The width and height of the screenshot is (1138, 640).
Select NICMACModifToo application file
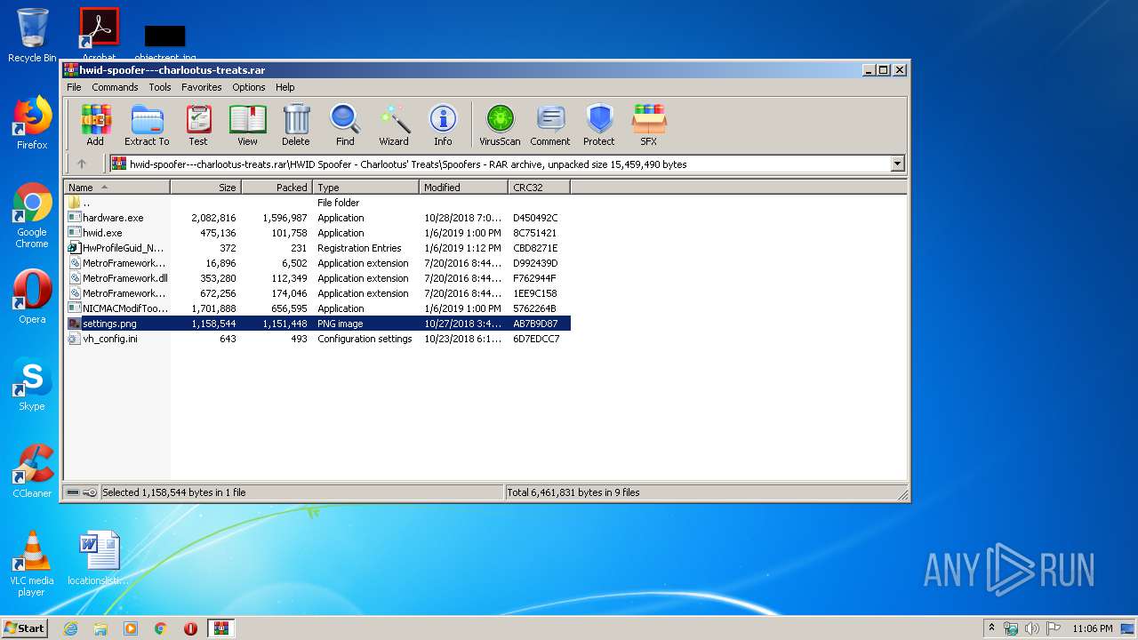pos(318,308)
